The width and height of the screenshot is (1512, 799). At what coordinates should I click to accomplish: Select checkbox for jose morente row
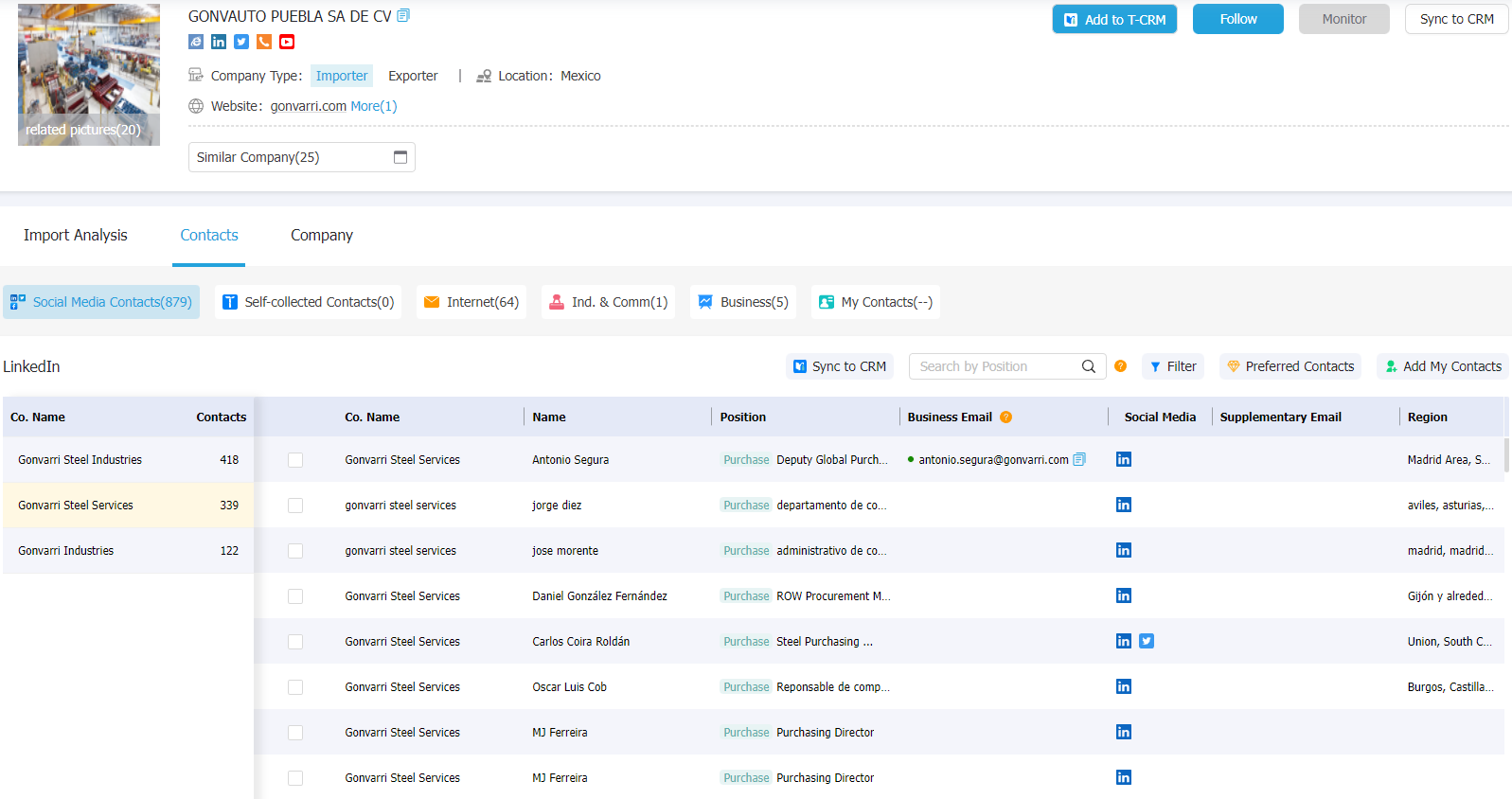coord(295,551)
